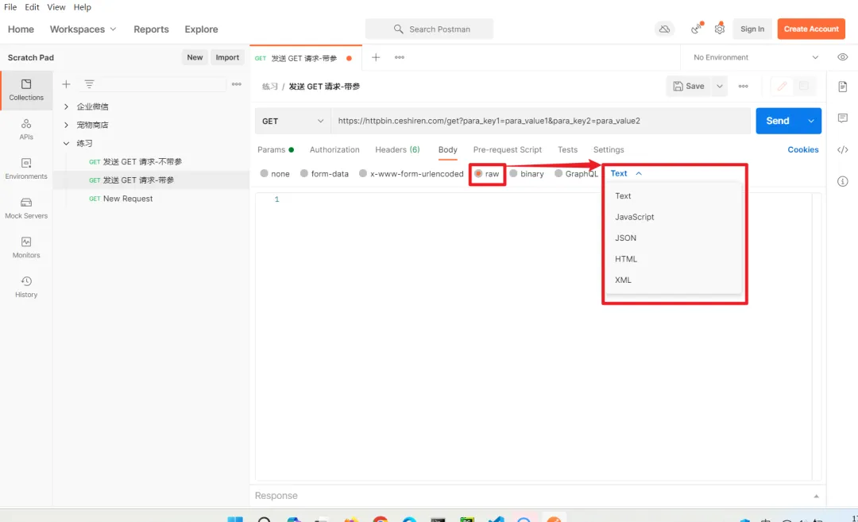Select the GraphQL body type radio
Screen dimensions: 858x522
click(558, 173)
